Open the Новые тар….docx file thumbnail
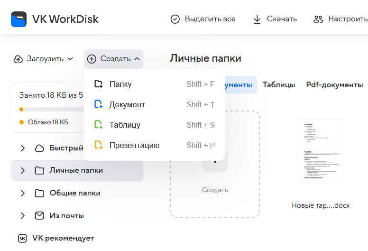Viewport: 368px width, 251px height. pos(320,151)
